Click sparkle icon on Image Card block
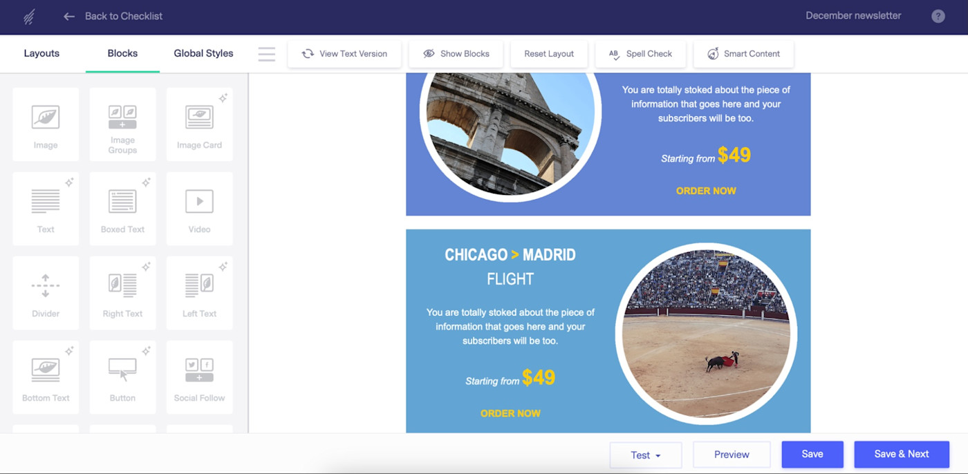 [223, 99]
